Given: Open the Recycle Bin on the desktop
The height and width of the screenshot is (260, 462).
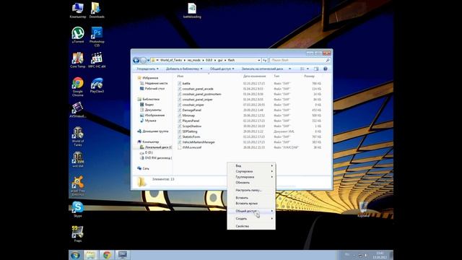Looking at the screenshot, I should coord(363,210).
